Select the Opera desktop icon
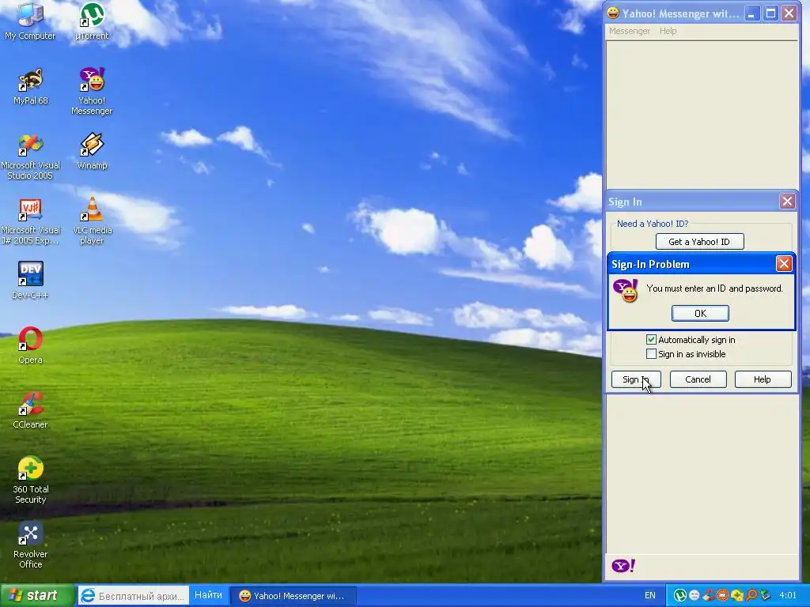Viewport: 810px width, 607px height. point(30,345)
